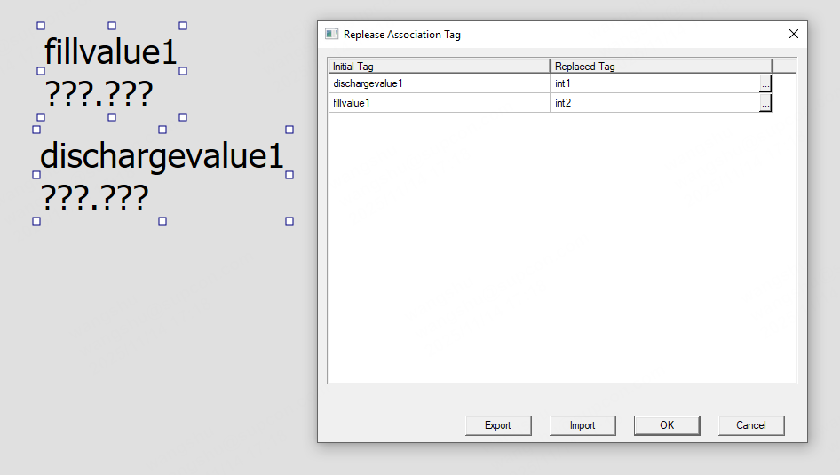This screenshot has height=475, width=840.
Task: Click the Replaced Tag column header
Action: 661,66
